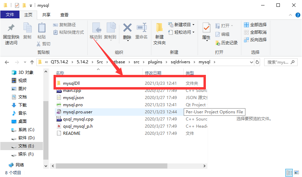Select Cut scissors command
Viewport: 302px width, 177px height.
[x=44, y=44]
